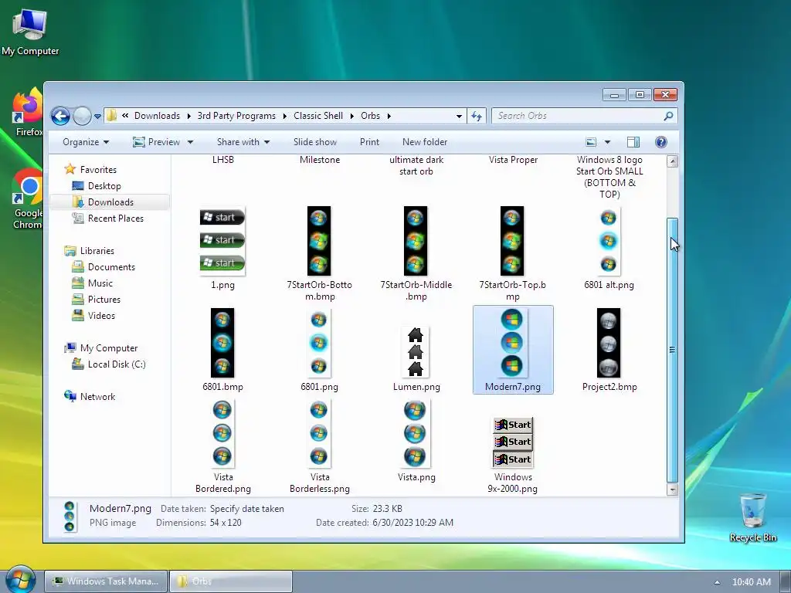Select the 7StartOrb-Bottom.bmp file icon
This screenshot has width=791, height=593.
319,241
